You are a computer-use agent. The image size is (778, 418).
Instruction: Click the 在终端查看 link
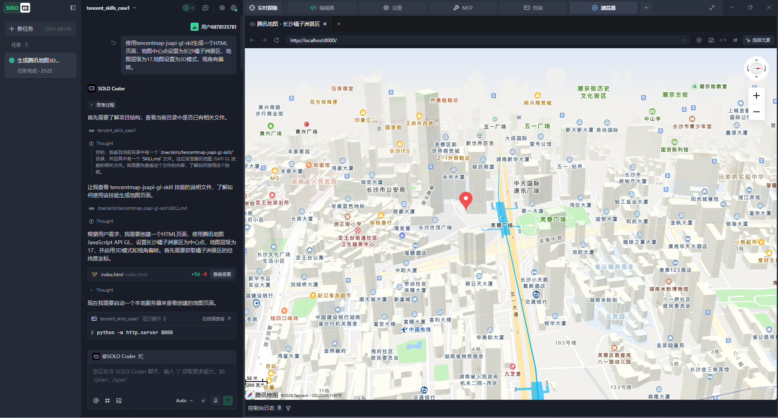point(216,319)
